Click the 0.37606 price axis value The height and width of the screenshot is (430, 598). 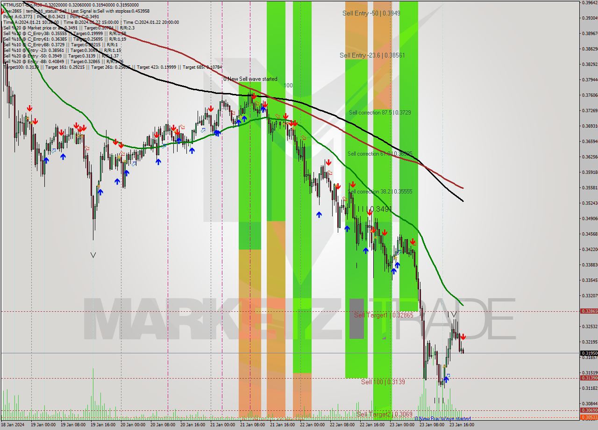pyautogui.click(x=589, y=95)
